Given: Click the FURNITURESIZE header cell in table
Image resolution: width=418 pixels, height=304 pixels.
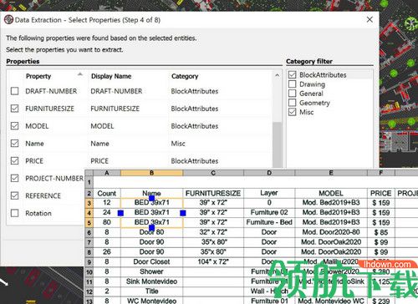Looking at the screenshot, I should [213, 193].
